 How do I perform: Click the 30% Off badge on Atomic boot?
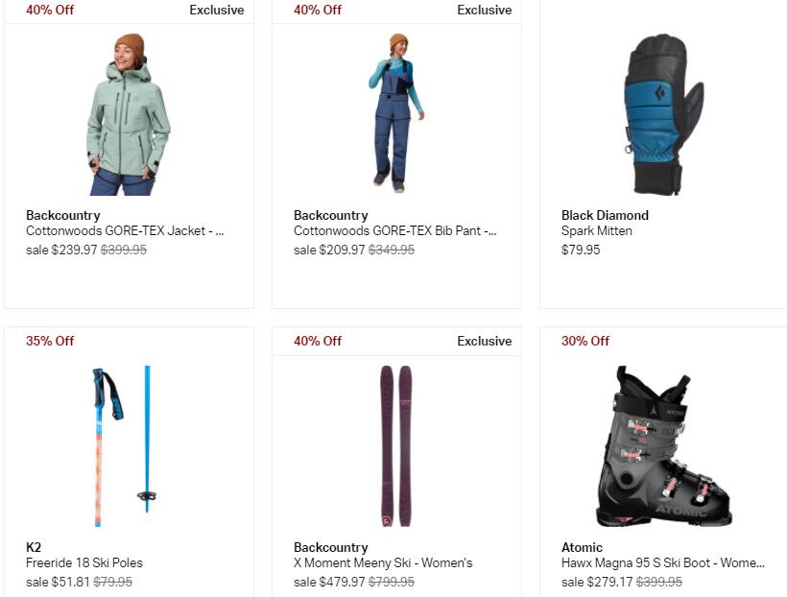click(x=585, y=341)
